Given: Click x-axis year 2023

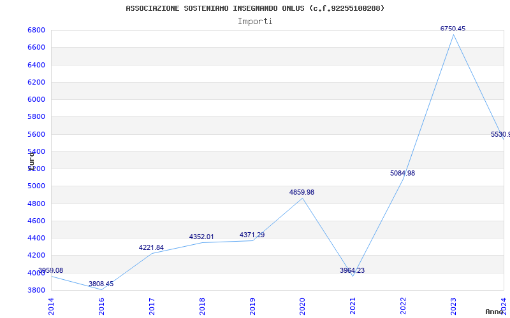Looking at the screenshot, I should point(453,307).
